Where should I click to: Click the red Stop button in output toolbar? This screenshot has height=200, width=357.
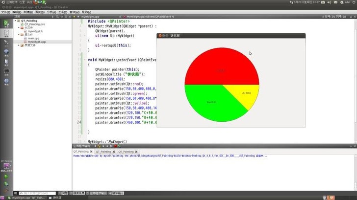click(115, 146)
